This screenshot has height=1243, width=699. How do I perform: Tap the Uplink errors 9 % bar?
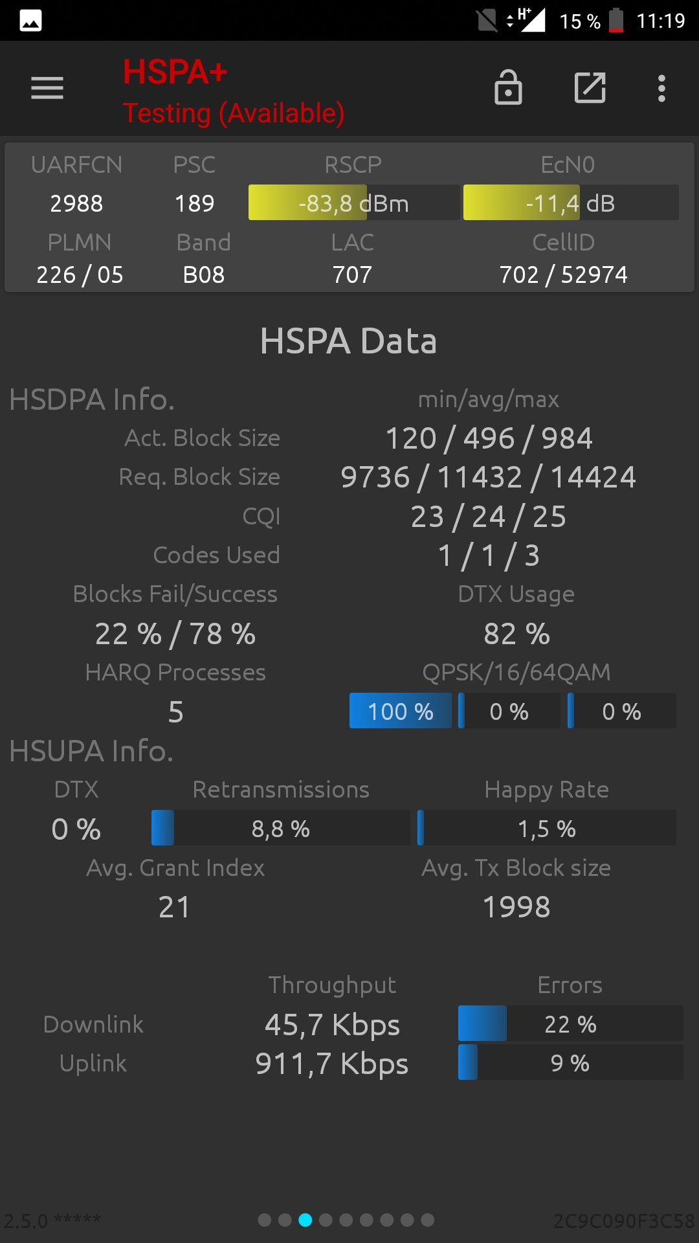click(571, 1062)
